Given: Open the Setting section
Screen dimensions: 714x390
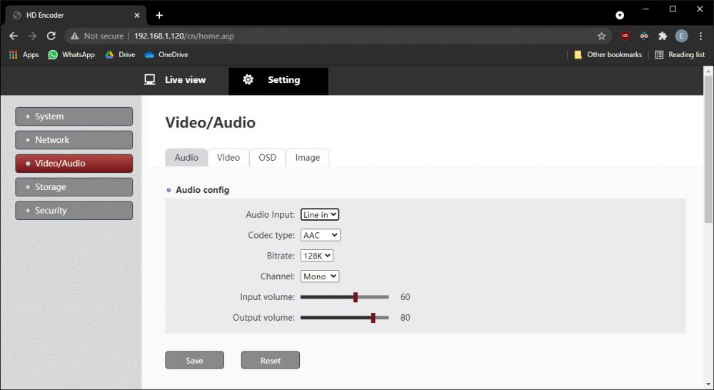Looking at the screenshot, I should click(x=278, y=81).
